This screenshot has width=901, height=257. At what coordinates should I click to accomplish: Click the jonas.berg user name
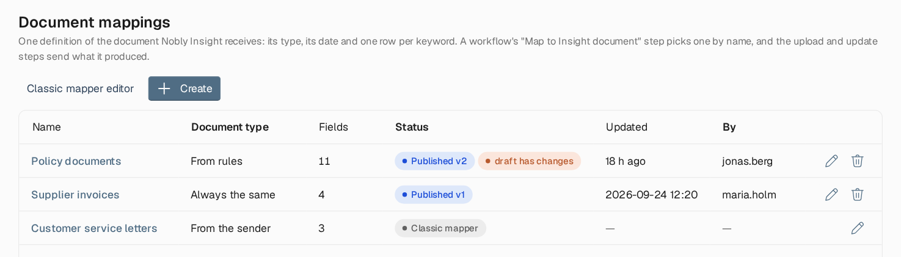[747, 161]
